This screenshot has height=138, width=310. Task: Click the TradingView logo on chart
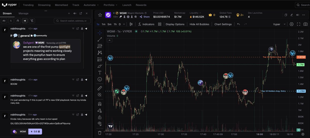111,126
